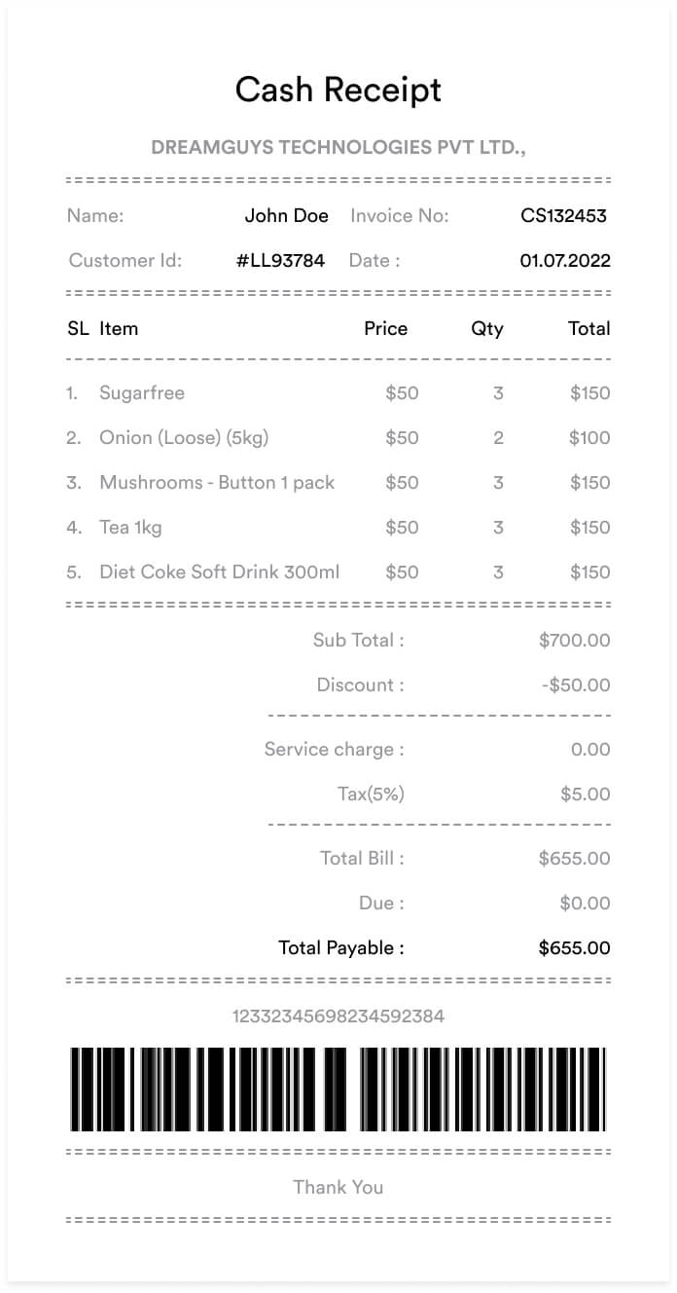
Task: Click the $100 total for Onion
Action: (589, 438)
